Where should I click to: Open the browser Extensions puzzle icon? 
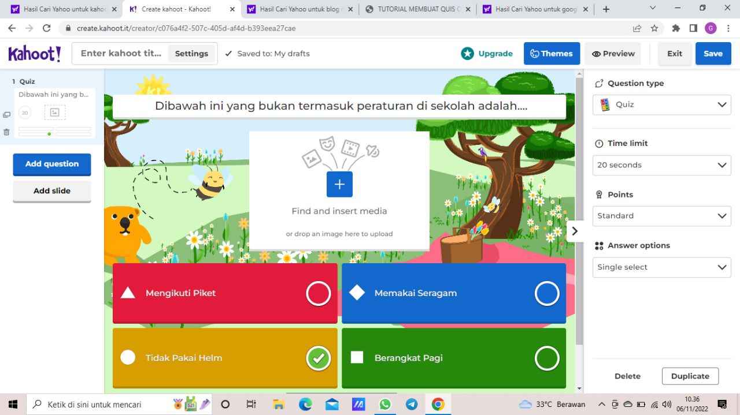click(676, 28)
